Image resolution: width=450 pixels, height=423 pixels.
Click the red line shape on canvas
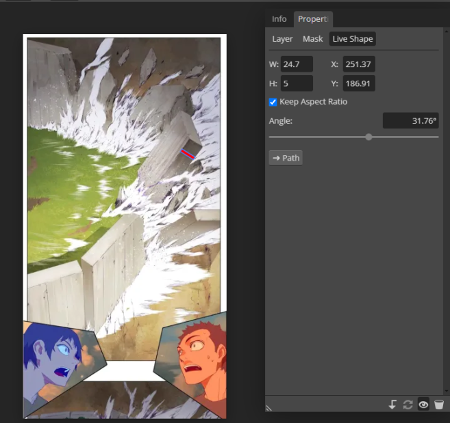(x=188, y=154)
